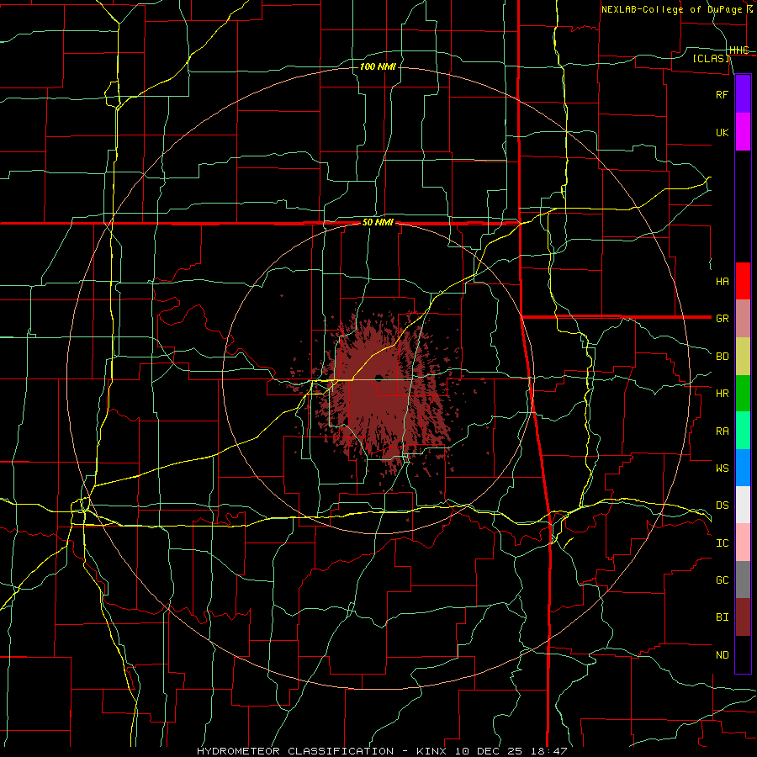Click the HA legend label
757x757 pixels.
point(722,282)
